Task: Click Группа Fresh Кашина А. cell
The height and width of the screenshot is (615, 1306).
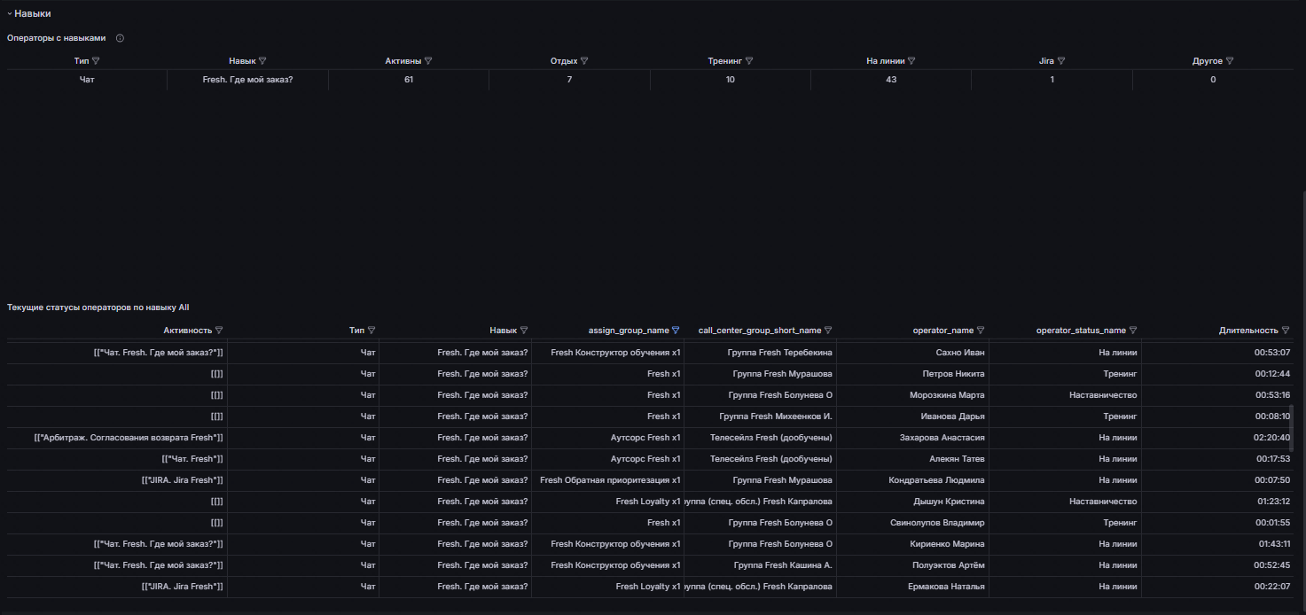Action: pyautogui.click(x=783, y=565)
